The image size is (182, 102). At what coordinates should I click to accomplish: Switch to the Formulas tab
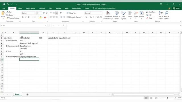(x=42, y=8)
